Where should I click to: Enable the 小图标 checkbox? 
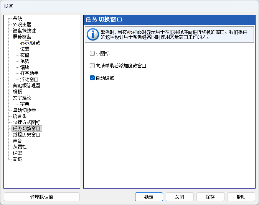click(92, 54)
